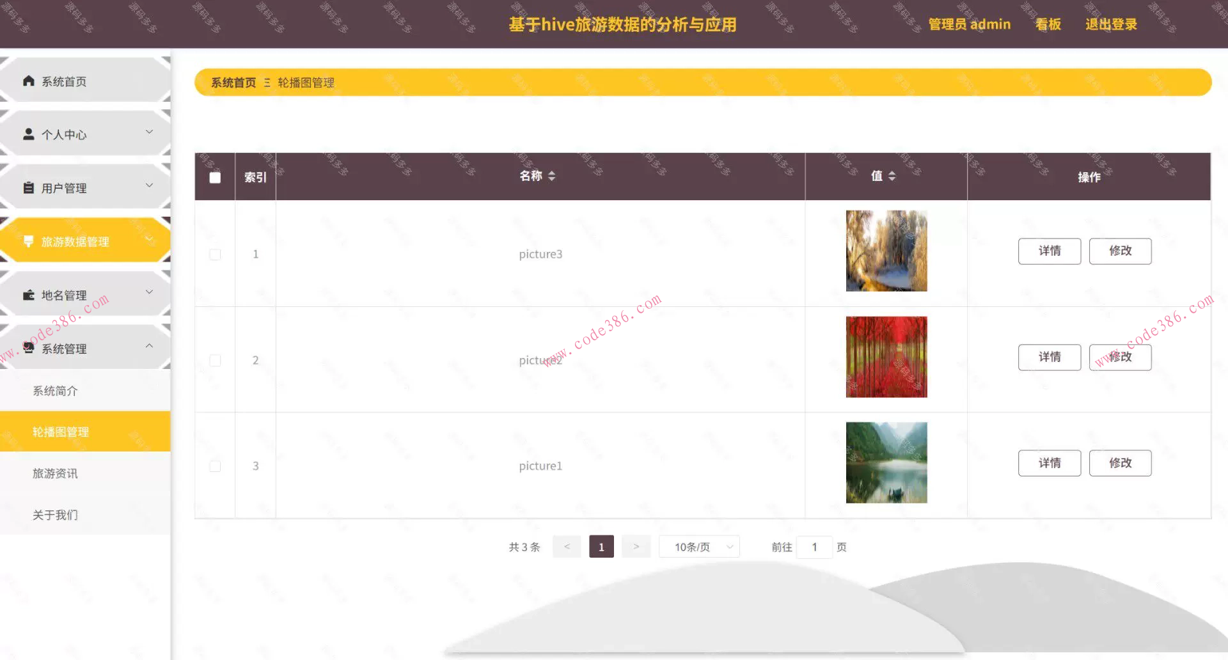The image size is (1228, 660).
Task: Click 退出登录 in the top bar
Action: pyautogui.click(x=1111, y=24)
